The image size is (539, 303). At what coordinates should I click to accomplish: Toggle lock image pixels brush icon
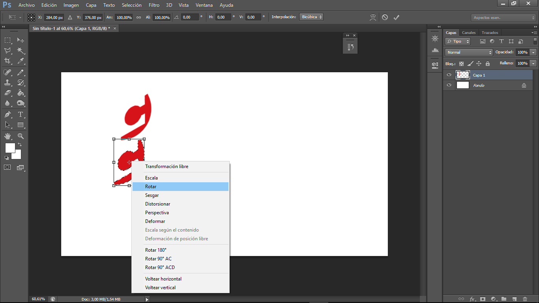470,64
